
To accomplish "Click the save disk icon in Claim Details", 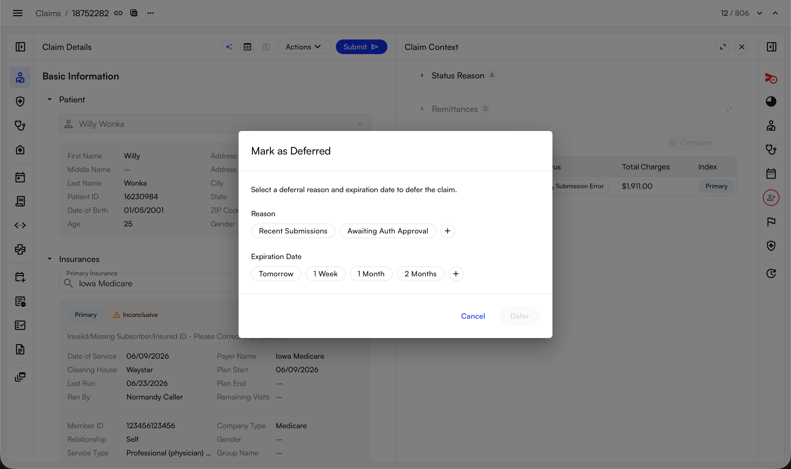I will pos(266,47).
